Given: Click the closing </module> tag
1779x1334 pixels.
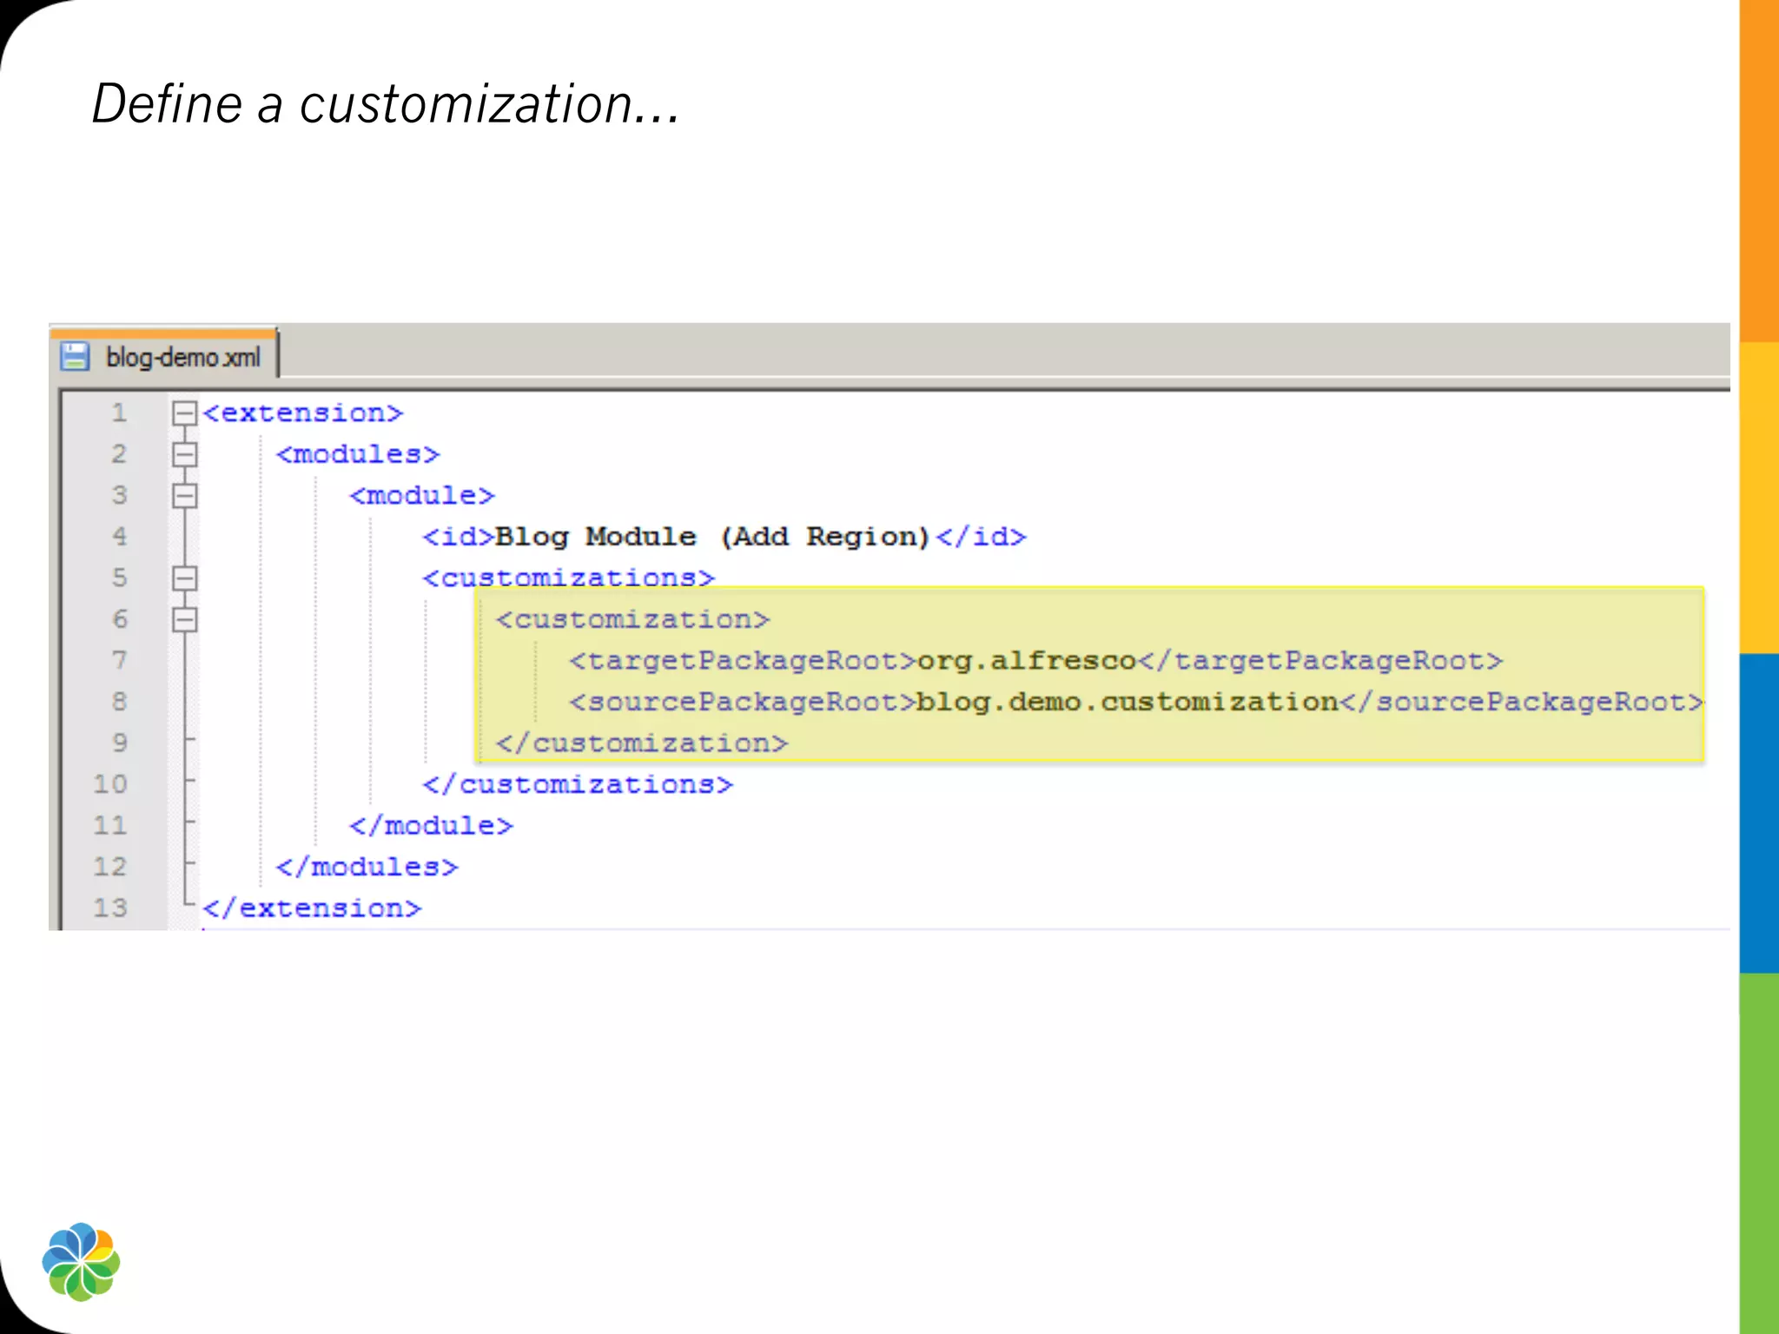Looking at the screenshot, I should pos(432,826).
